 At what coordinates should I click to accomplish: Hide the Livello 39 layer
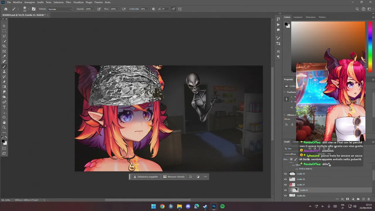point(285,179)
